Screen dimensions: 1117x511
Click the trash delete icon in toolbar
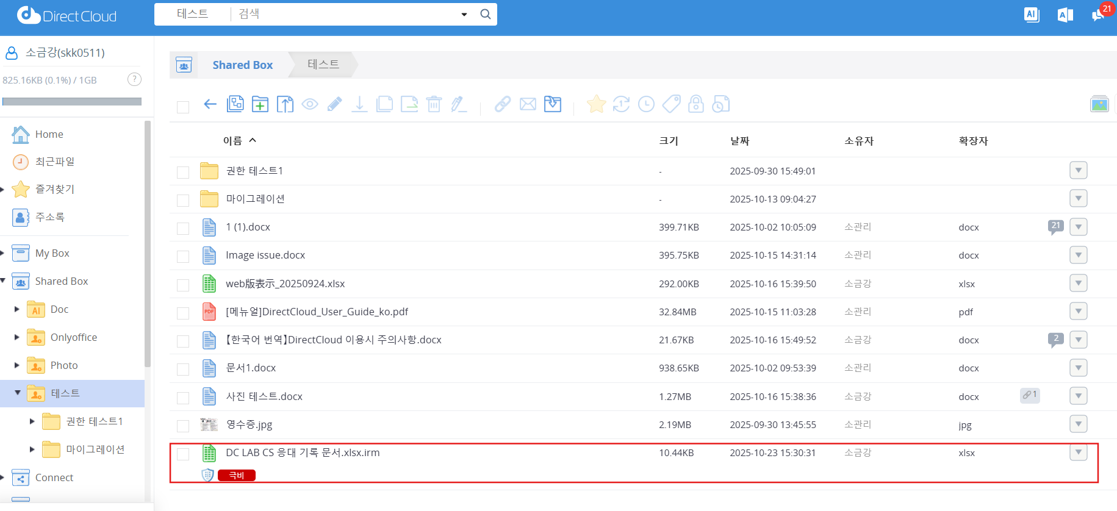pyautogui.click(x=434, y=104)
